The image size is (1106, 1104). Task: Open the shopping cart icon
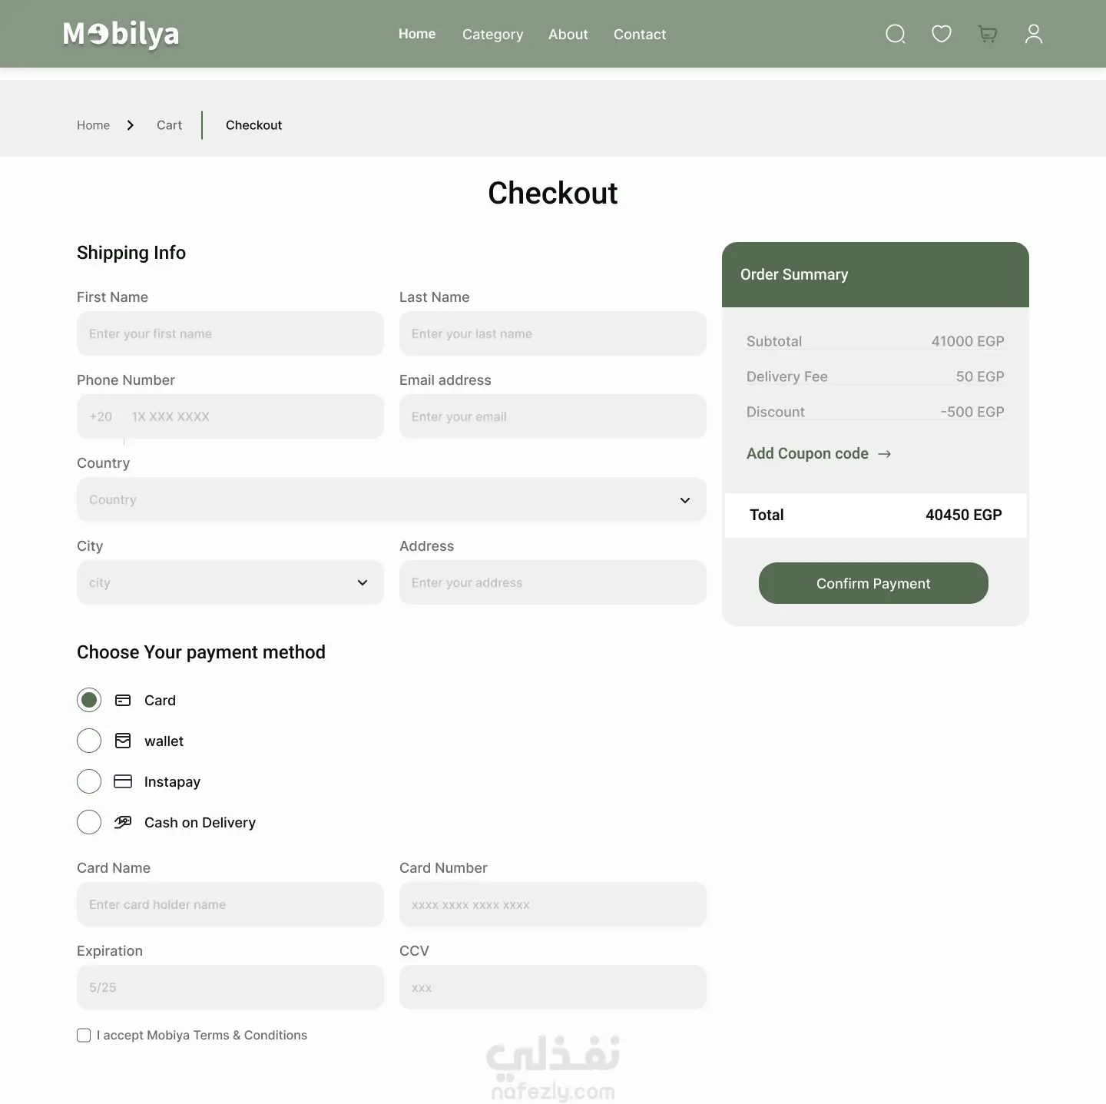(988, 34)
